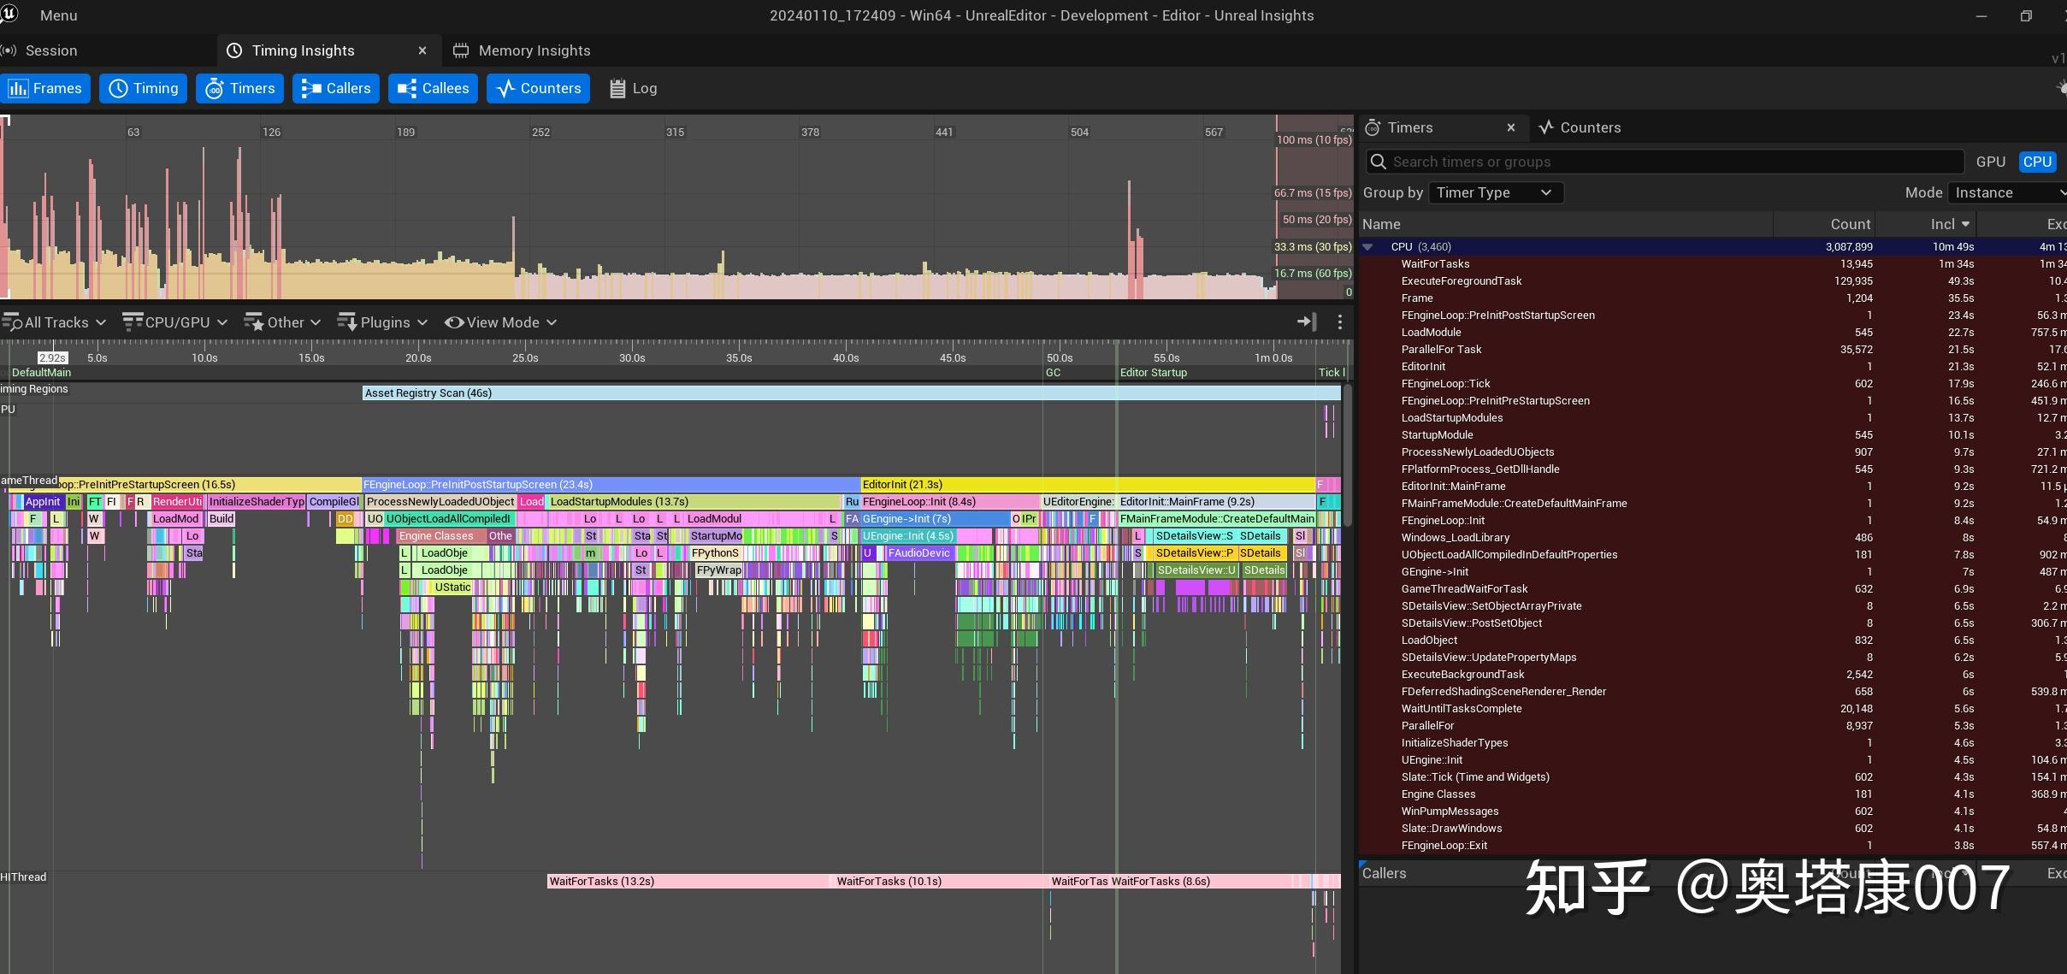This screenshot has height=974, width=2067.
Task: Open the All Tracks filter dropdown
Action: 55,322
